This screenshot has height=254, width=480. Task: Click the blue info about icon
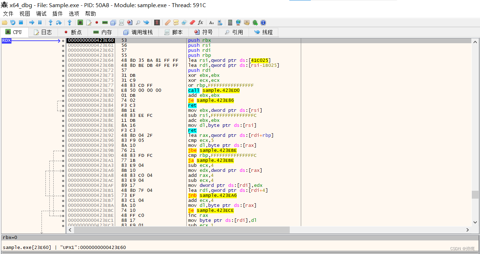point(263,23)
